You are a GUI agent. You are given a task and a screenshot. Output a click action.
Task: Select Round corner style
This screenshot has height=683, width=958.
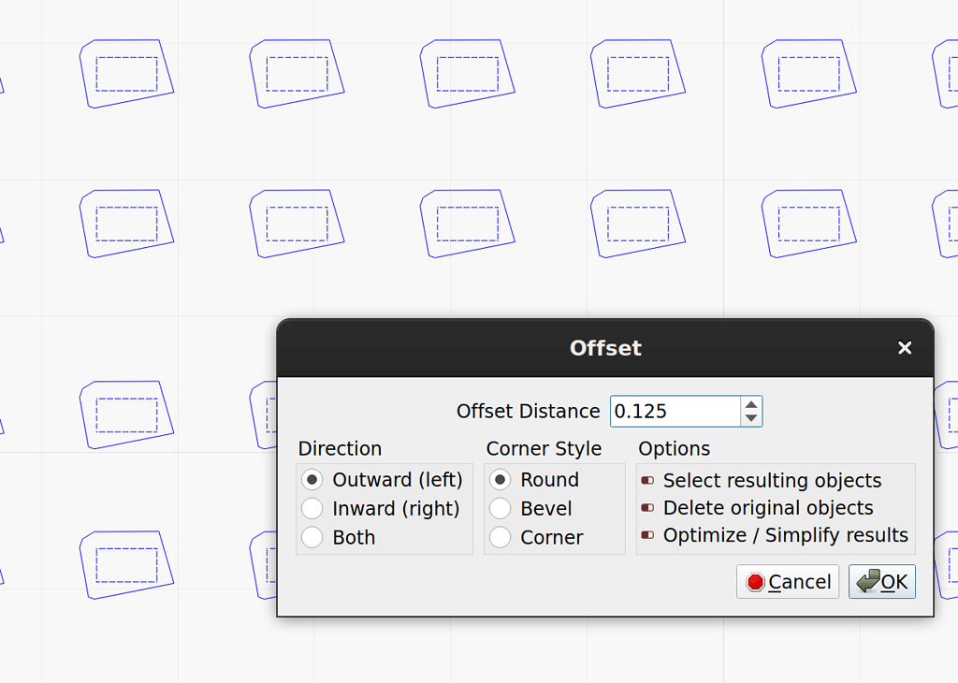500,479
